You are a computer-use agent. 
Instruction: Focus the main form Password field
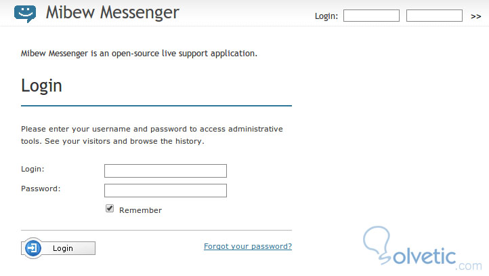click(x=165, y=191)
